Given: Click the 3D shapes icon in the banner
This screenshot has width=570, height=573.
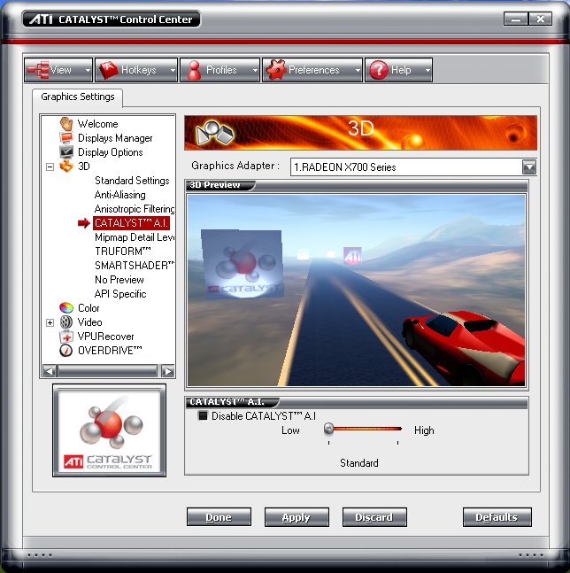Looking at the screenshot, I should pos(215,133).
